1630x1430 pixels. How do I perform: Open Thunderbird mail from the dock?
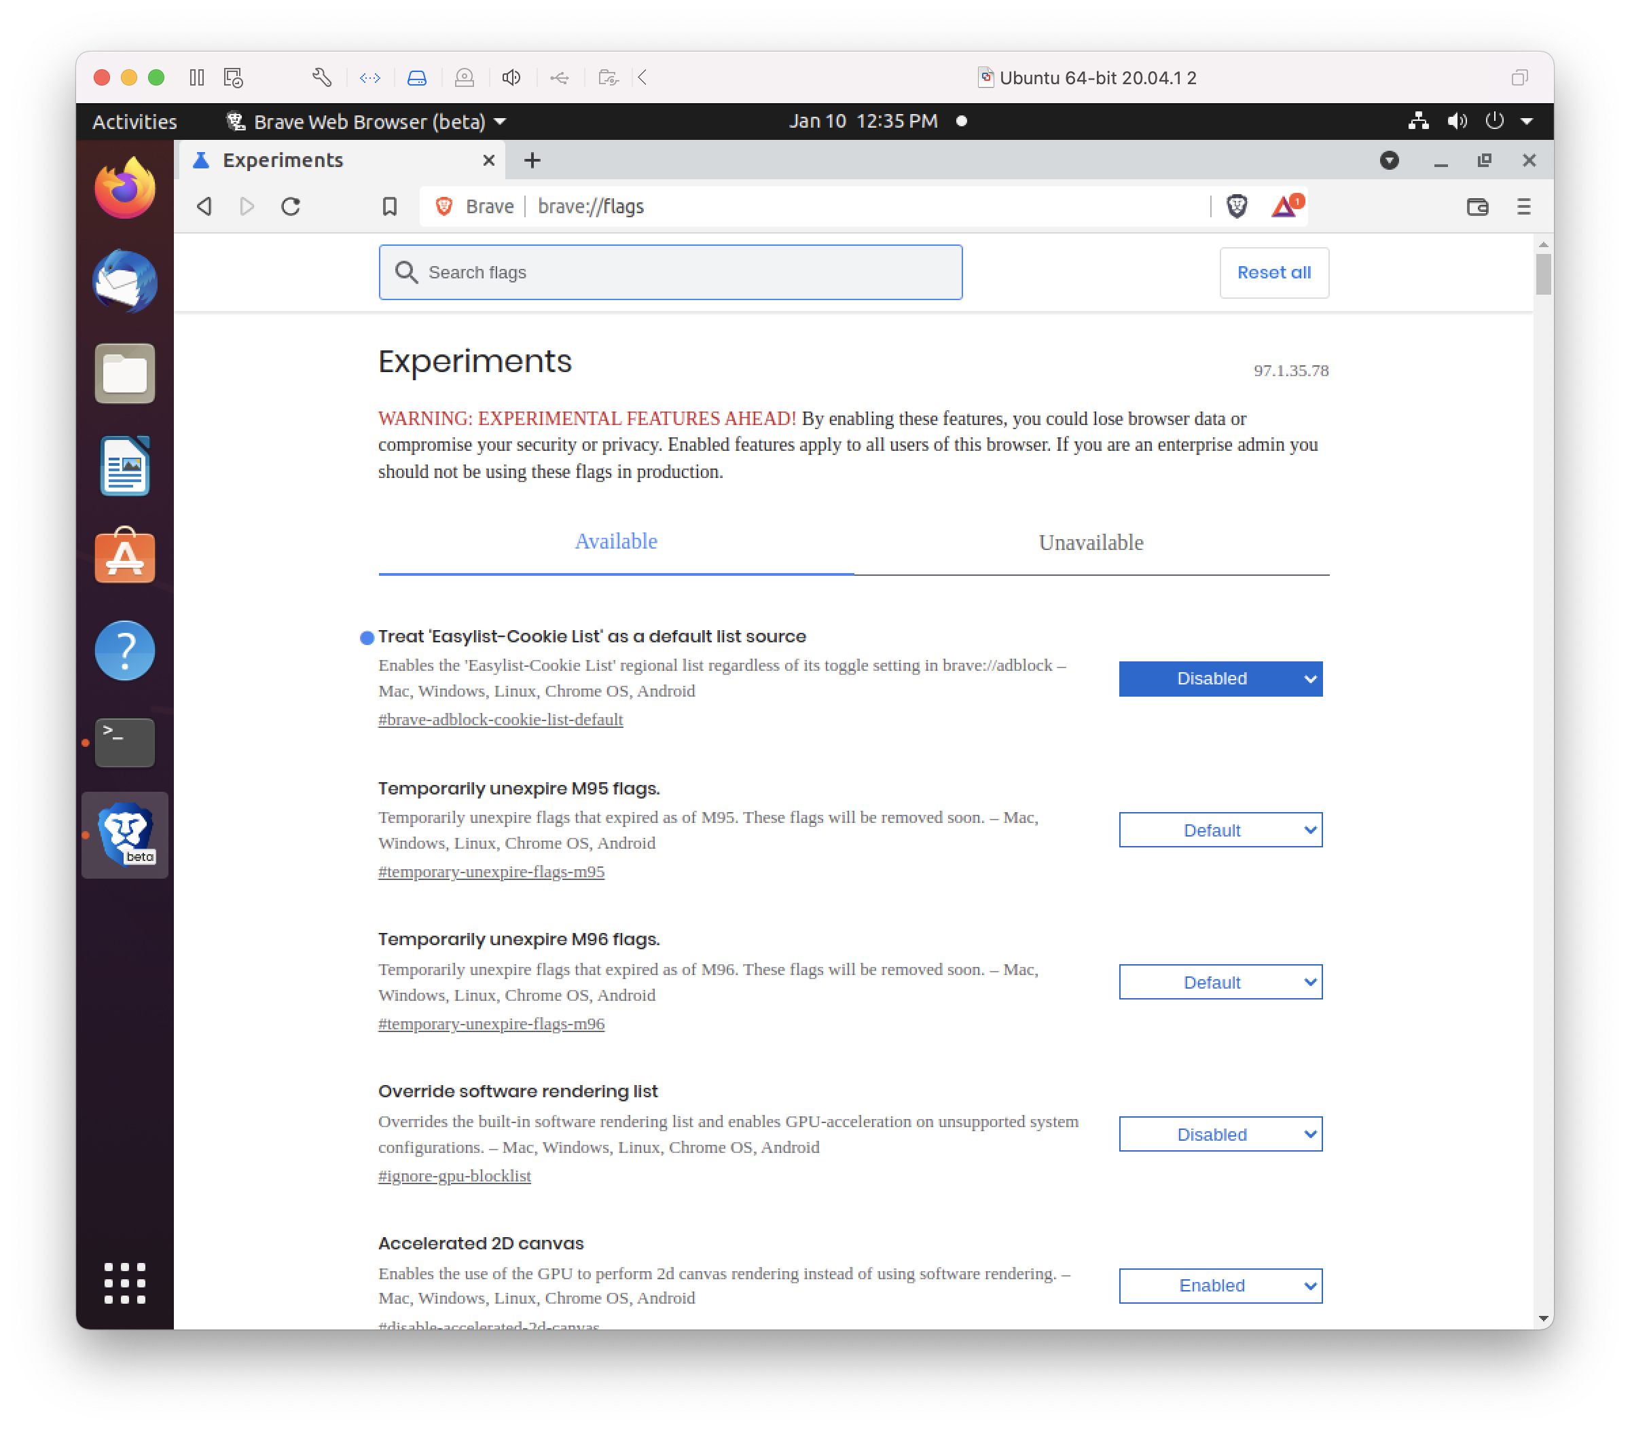click(x=124, y=281)
